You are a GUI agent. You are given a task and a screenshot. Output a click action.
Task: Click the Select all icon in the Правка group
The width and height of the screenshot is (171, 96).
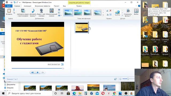pos(110,14)
